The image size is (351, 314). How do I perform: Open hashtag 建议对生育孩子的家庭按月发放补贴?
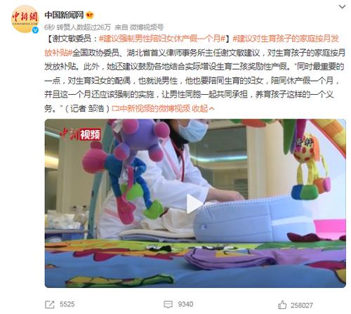click(192, 46)
